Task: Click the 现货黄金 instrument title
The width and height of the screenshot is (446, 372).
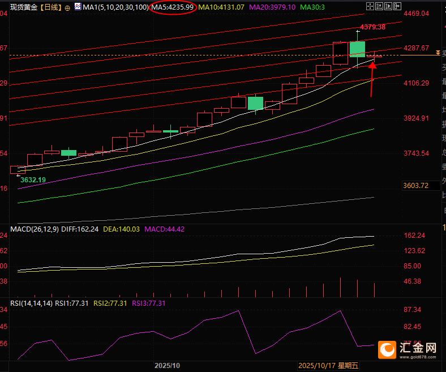Action: tap(24, 7)
